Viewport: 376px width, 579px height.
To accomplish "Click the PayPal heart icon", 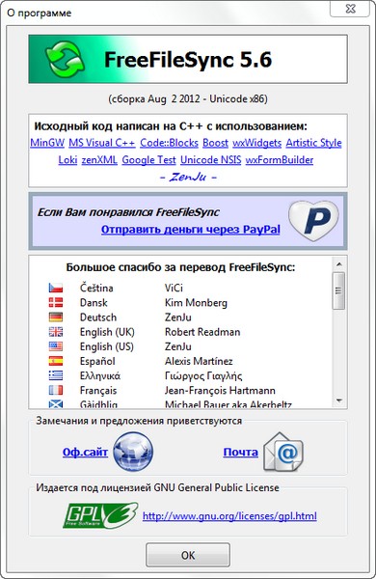I will tap(313, 221).
